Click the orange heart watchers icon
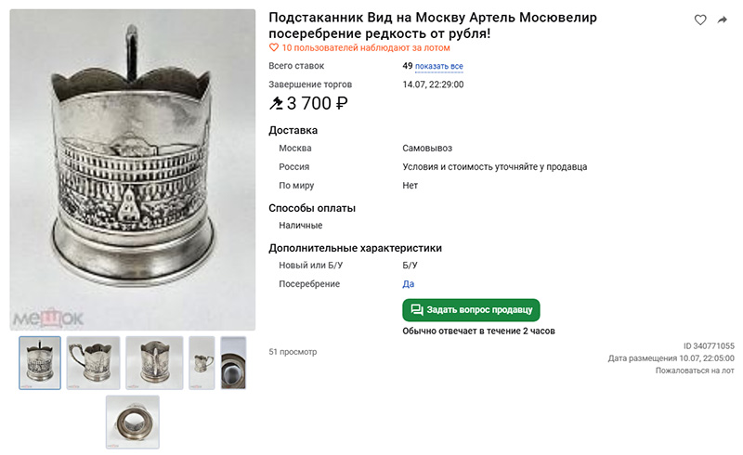Viewport: 743px width, 455px height. coord(274,48)
